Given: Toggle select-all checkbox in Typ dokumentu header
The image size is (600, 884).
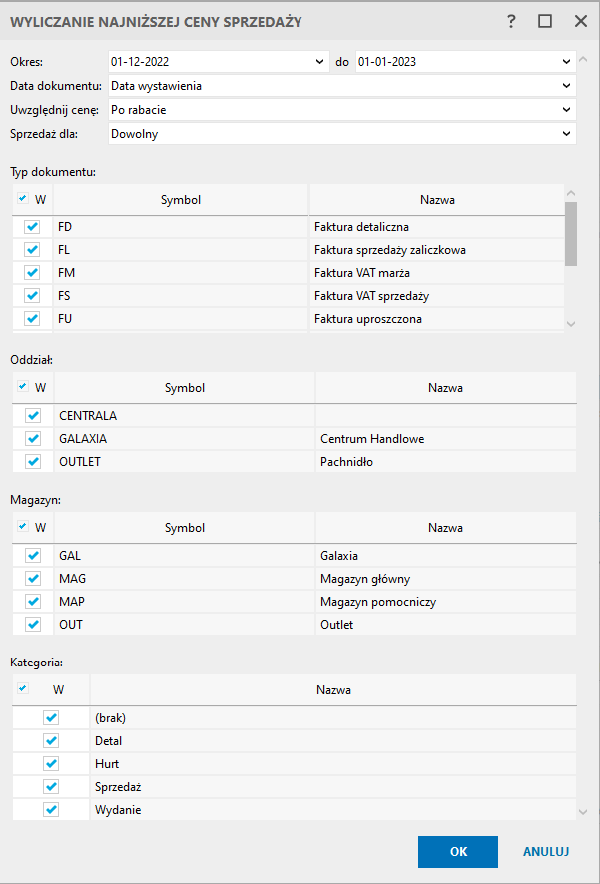Looking at the screenshot, I should point(23,198).
